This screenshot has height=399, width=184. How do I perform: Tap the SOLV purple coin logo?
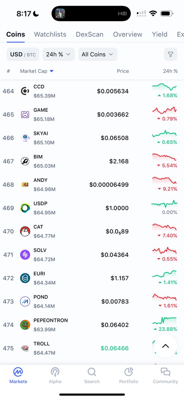pos(25,255)
